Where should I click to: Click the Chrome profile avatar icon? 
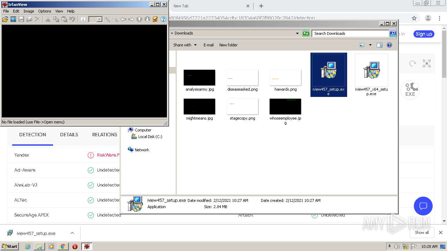428,18
